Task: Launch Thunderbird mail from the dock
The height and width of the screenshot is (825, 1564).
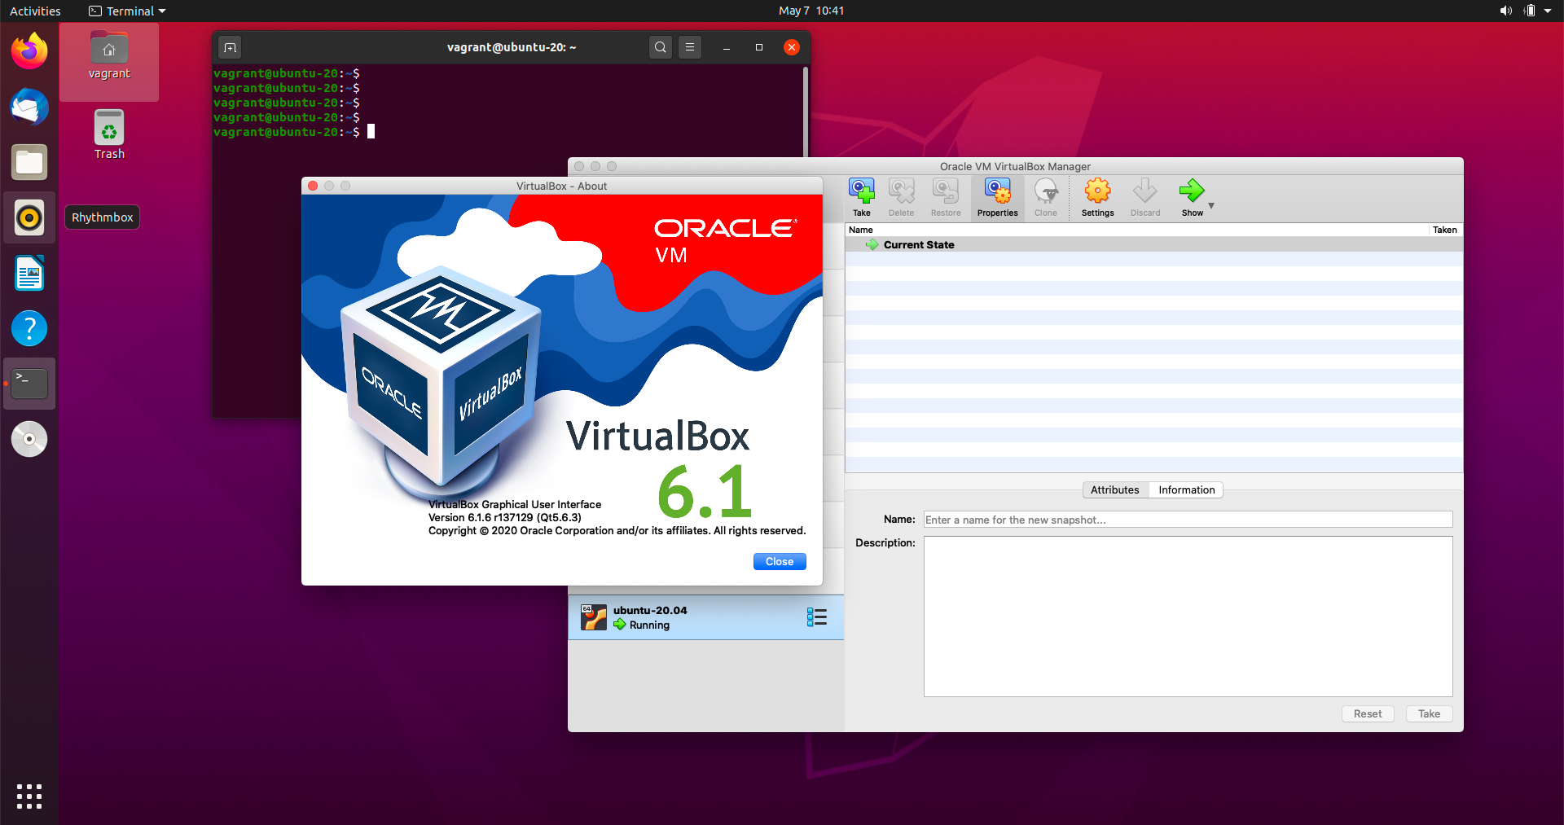Action: [29, 107]
